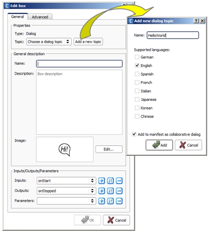Select the General tab
The width and height of the screenshot is (208, 235).
click(x=17, y=17)
